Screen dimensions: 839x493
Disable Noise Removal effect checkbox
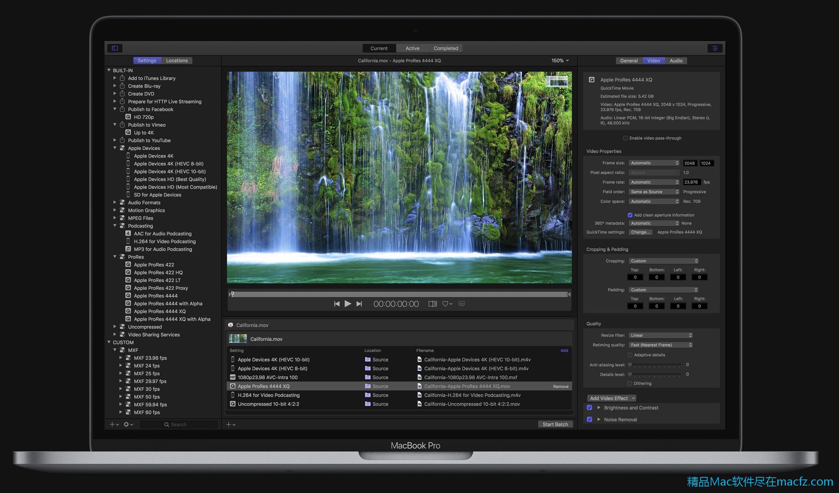click(x=589, y=419)
